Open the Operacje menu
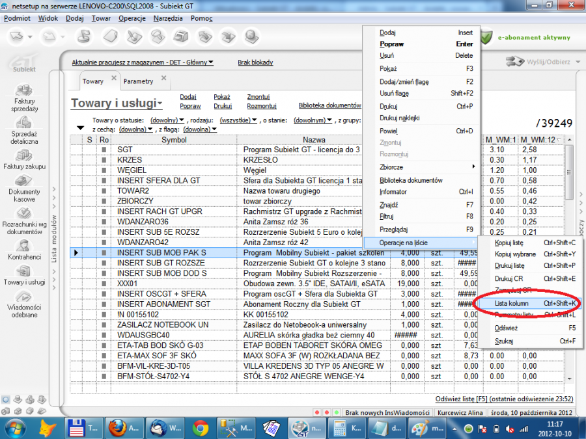Viewport: 586px width, 439px height. [x=132, y=18]
